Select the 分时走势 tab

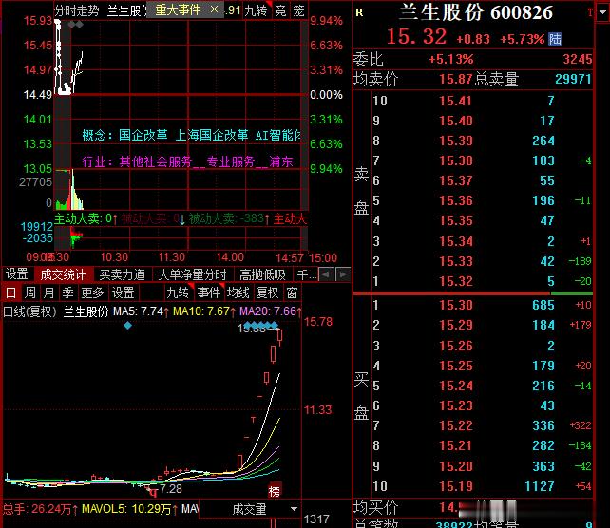[x=77, y=10]
